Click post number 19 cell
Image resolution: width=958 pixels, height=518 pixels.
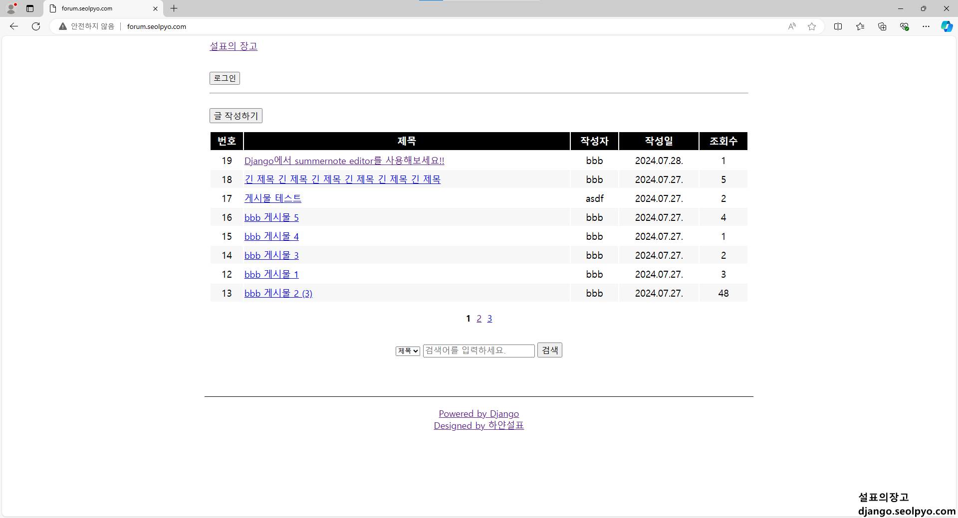(x=227, y=161)
